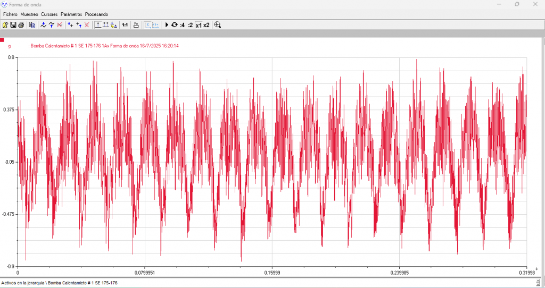Image resolution: width=545 pixels, height=288 pixels.
Task: Toggle the x1 speed button
Action: 198,25
